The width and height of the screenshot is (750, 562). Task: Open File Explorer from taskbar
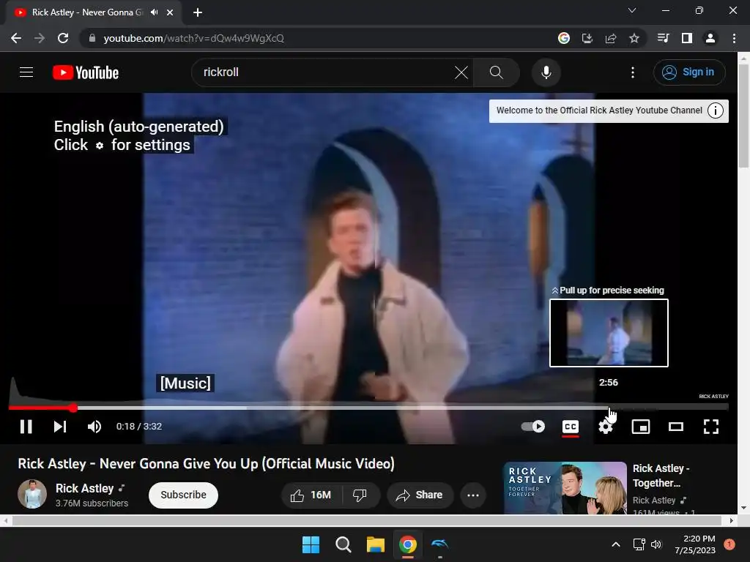[376, 544]
